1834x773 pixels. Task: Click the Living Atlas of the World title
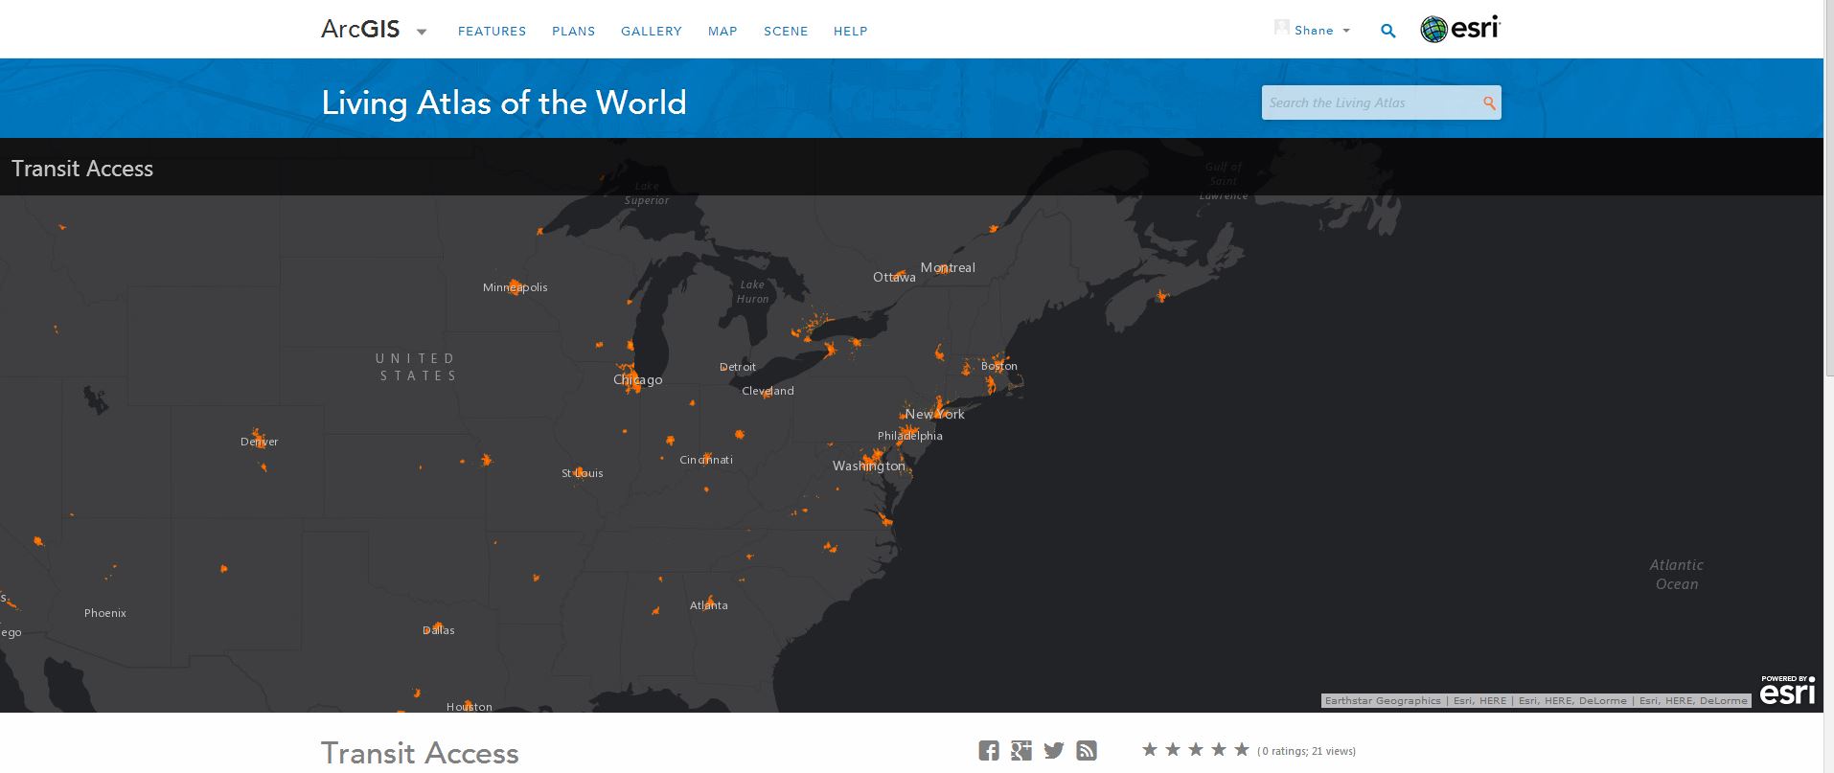(x=504, y=102)
